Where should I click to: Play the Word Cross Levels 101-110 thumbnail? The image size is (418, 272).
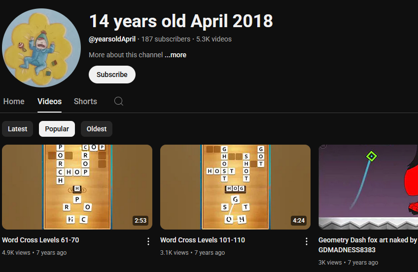pos(236,187)
